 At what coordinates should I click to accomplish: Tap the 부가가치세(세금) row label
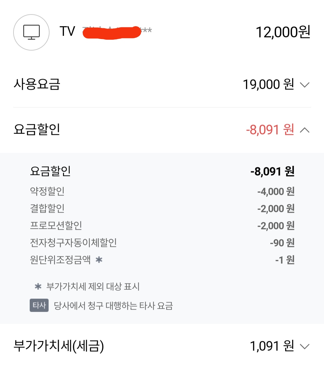59,346
